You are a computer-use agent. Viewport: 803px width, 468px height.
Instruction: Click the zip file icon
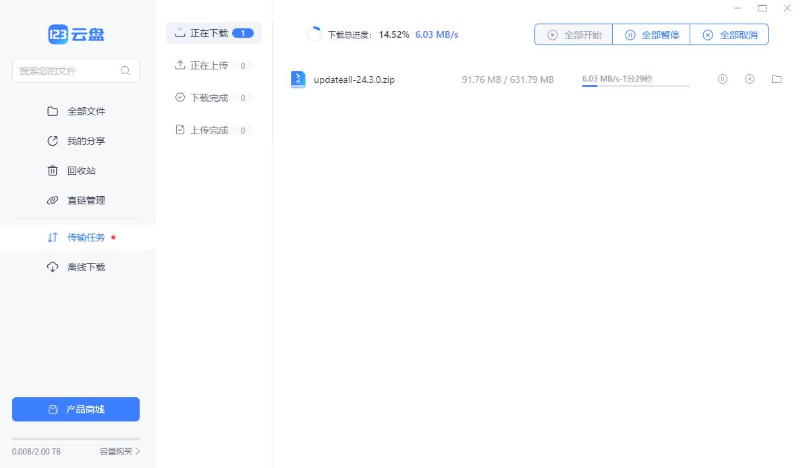(x=298, y=80)
